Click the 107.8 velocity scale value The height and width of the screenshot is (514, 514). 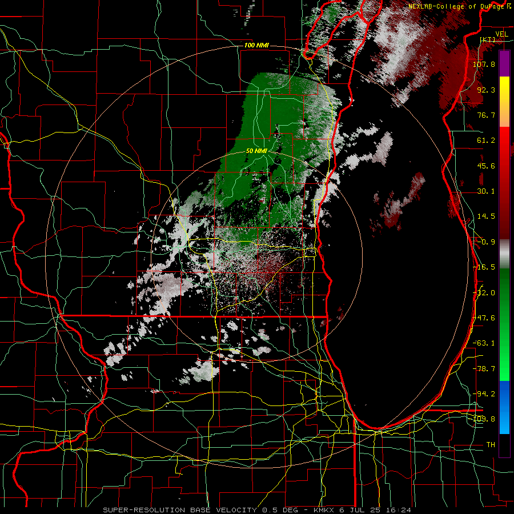pos(484,64)
